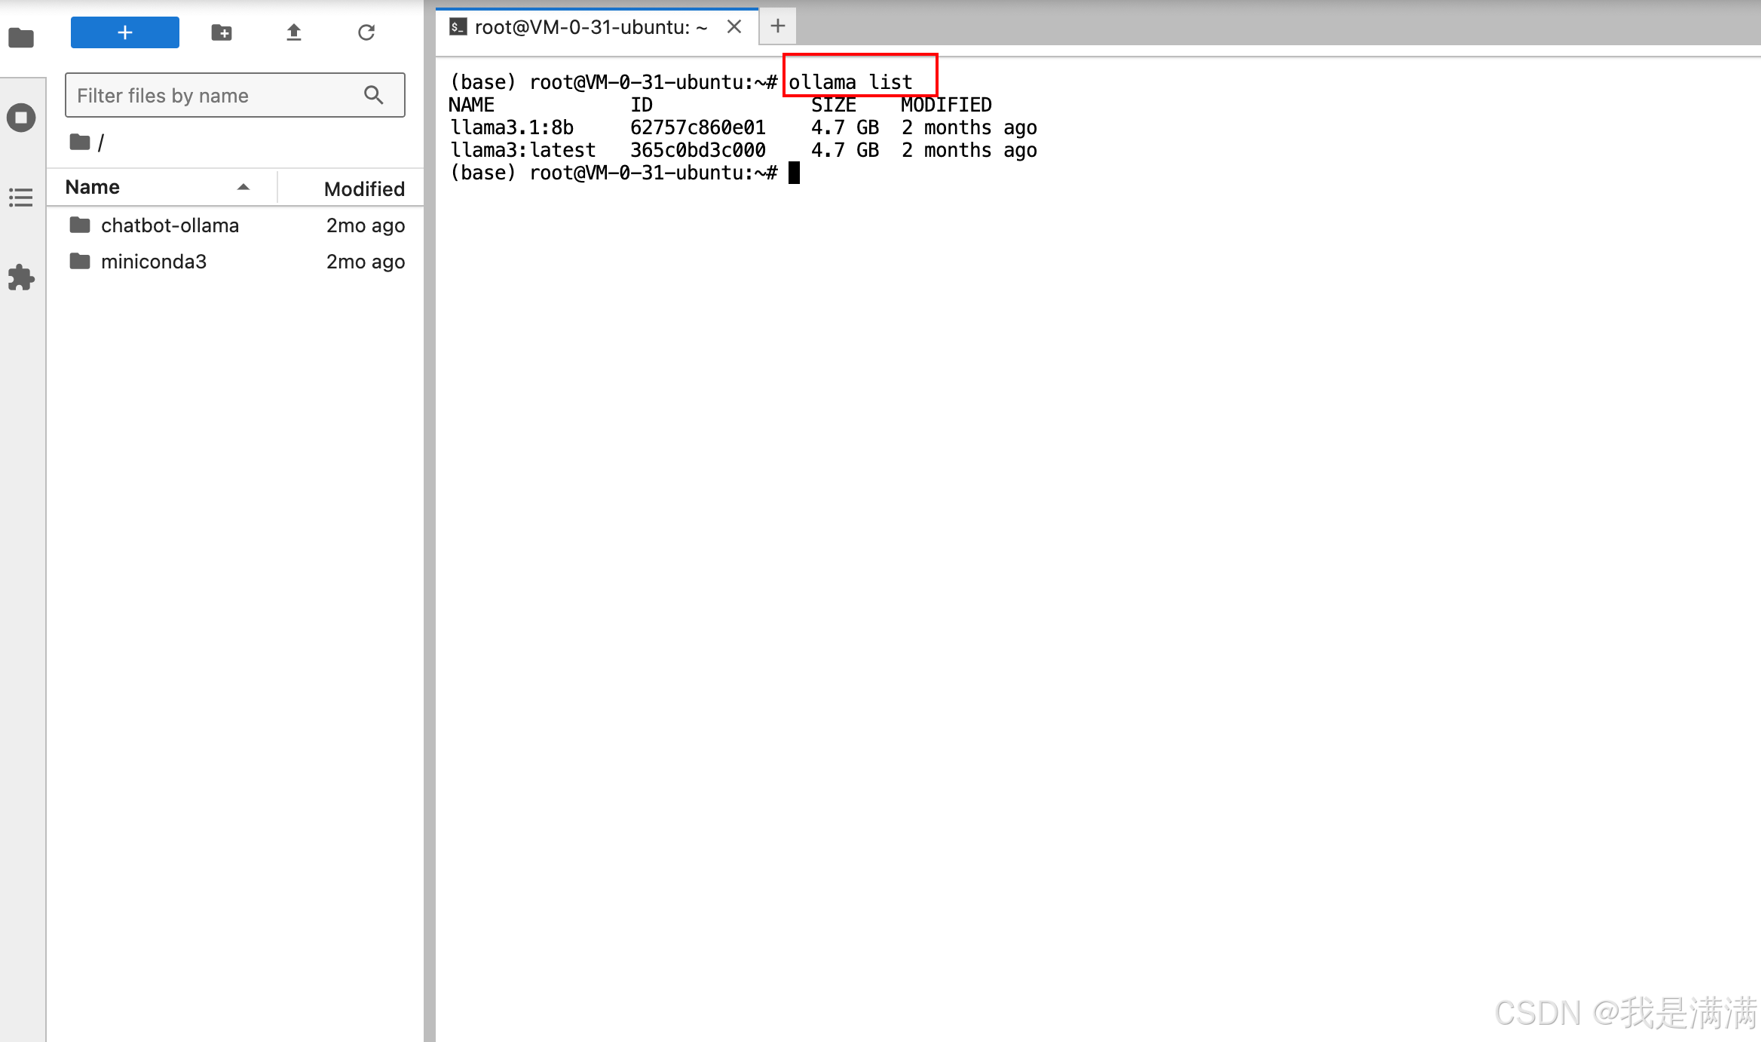This screenshot has width=1761, height=1042.
Task: Toggle the Name sort direction arrow
Action: 243,187
